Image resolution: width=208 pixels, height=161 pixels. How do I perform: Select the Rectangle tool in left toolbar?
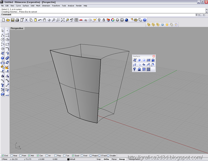7,44
